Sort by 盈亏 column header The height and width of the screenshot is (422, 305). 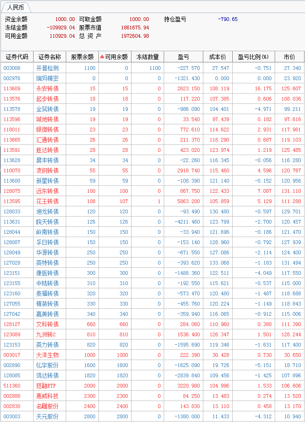183,57
